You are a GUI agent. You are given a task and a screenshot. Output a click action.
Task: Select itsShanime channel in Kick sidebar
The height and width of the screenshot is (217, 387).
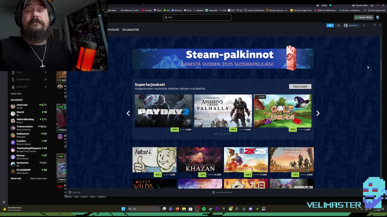[29, 135]
